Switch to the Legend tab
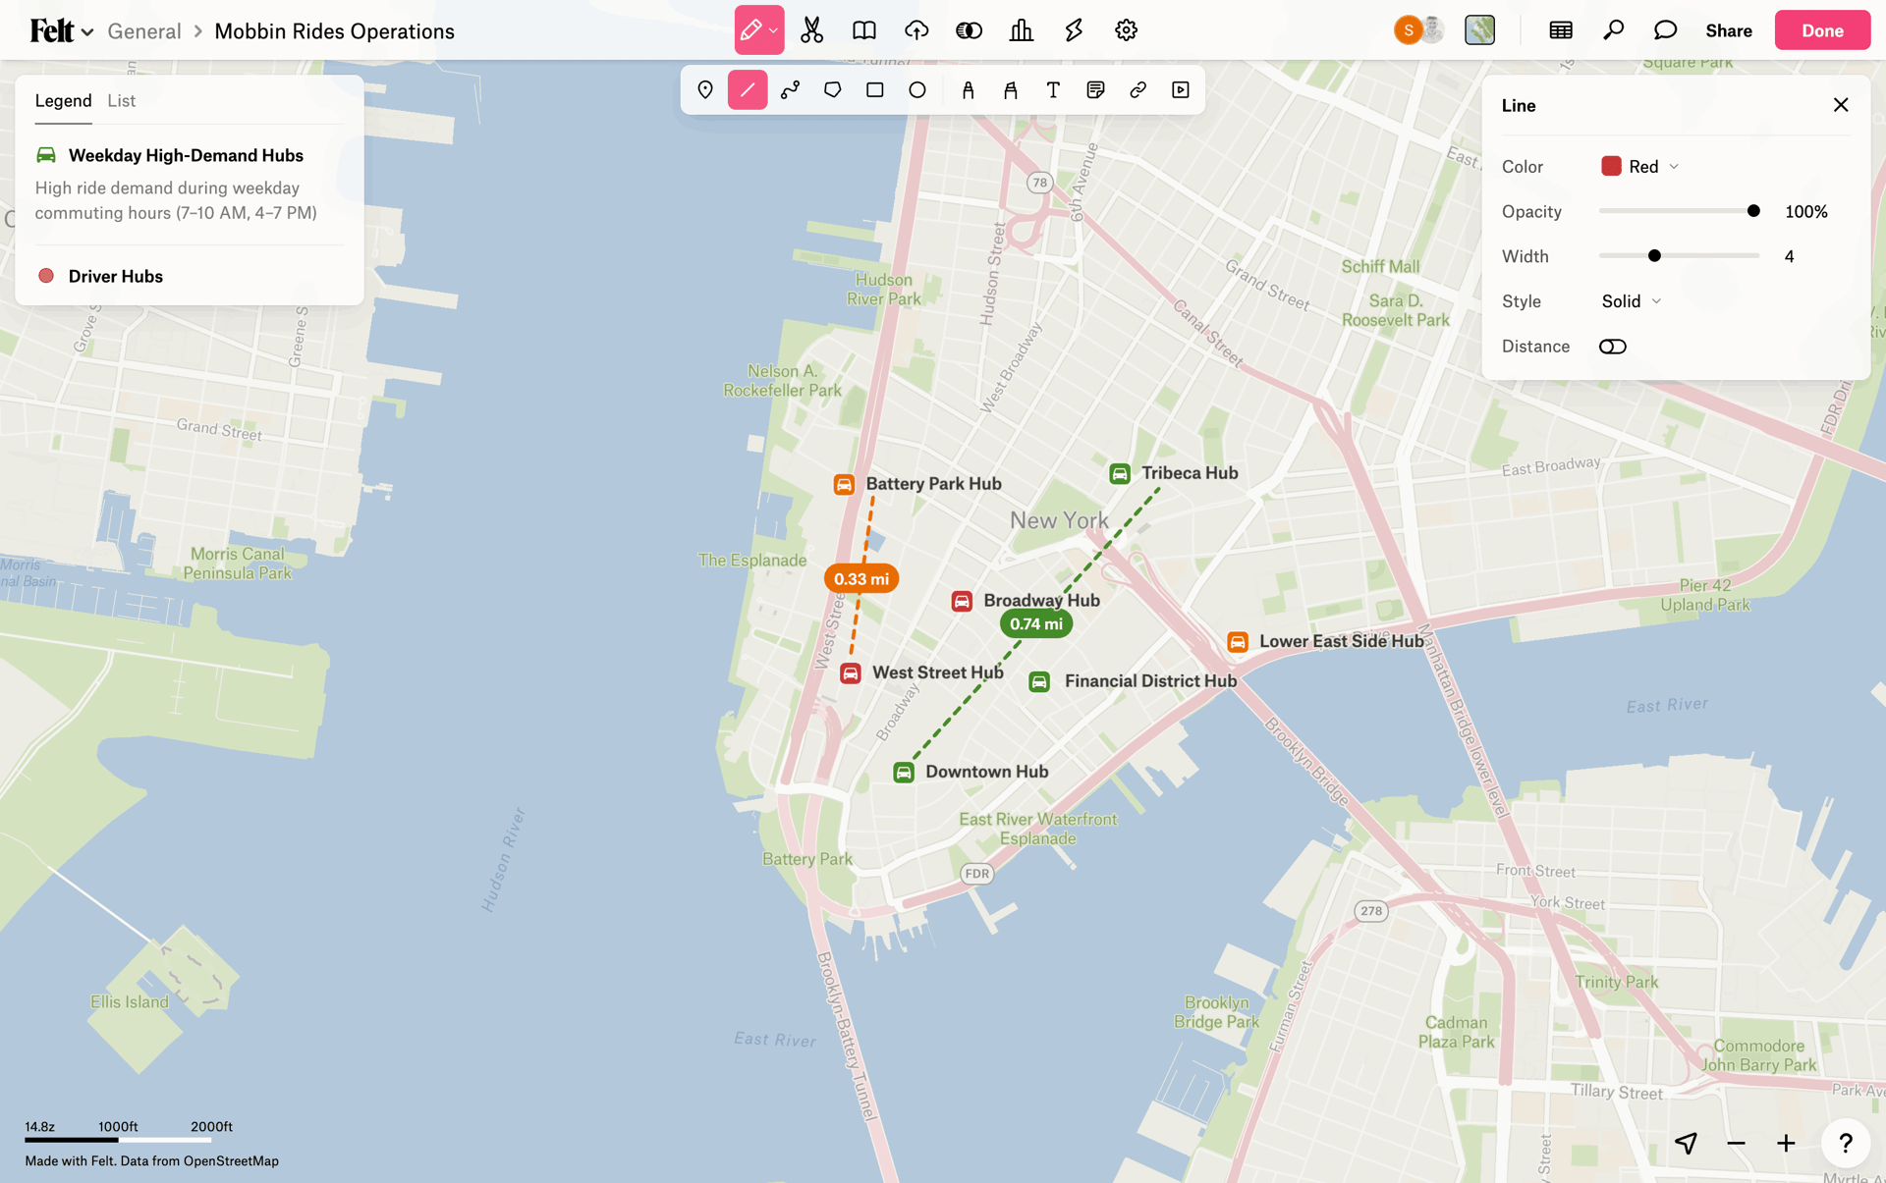 (x=63, y=100)
